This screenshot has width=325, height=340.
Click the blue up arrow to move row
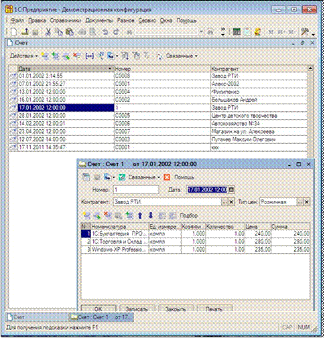click(x=140, y=216)
